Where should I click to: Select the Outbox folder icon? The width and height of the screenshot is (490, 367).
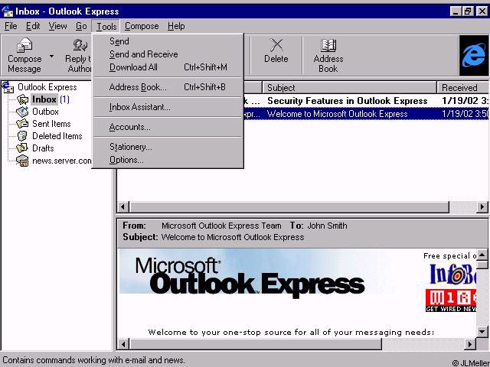click(22, 112)
